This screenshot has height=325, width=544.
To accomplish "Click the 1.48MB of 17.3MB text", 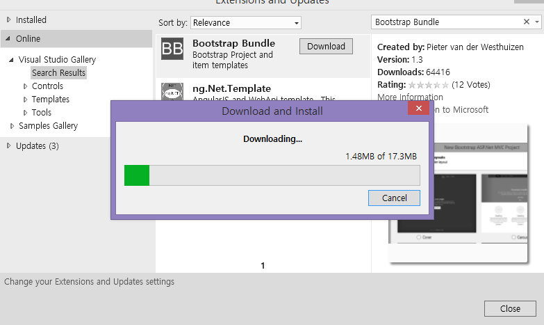I will tap(381, 157).
